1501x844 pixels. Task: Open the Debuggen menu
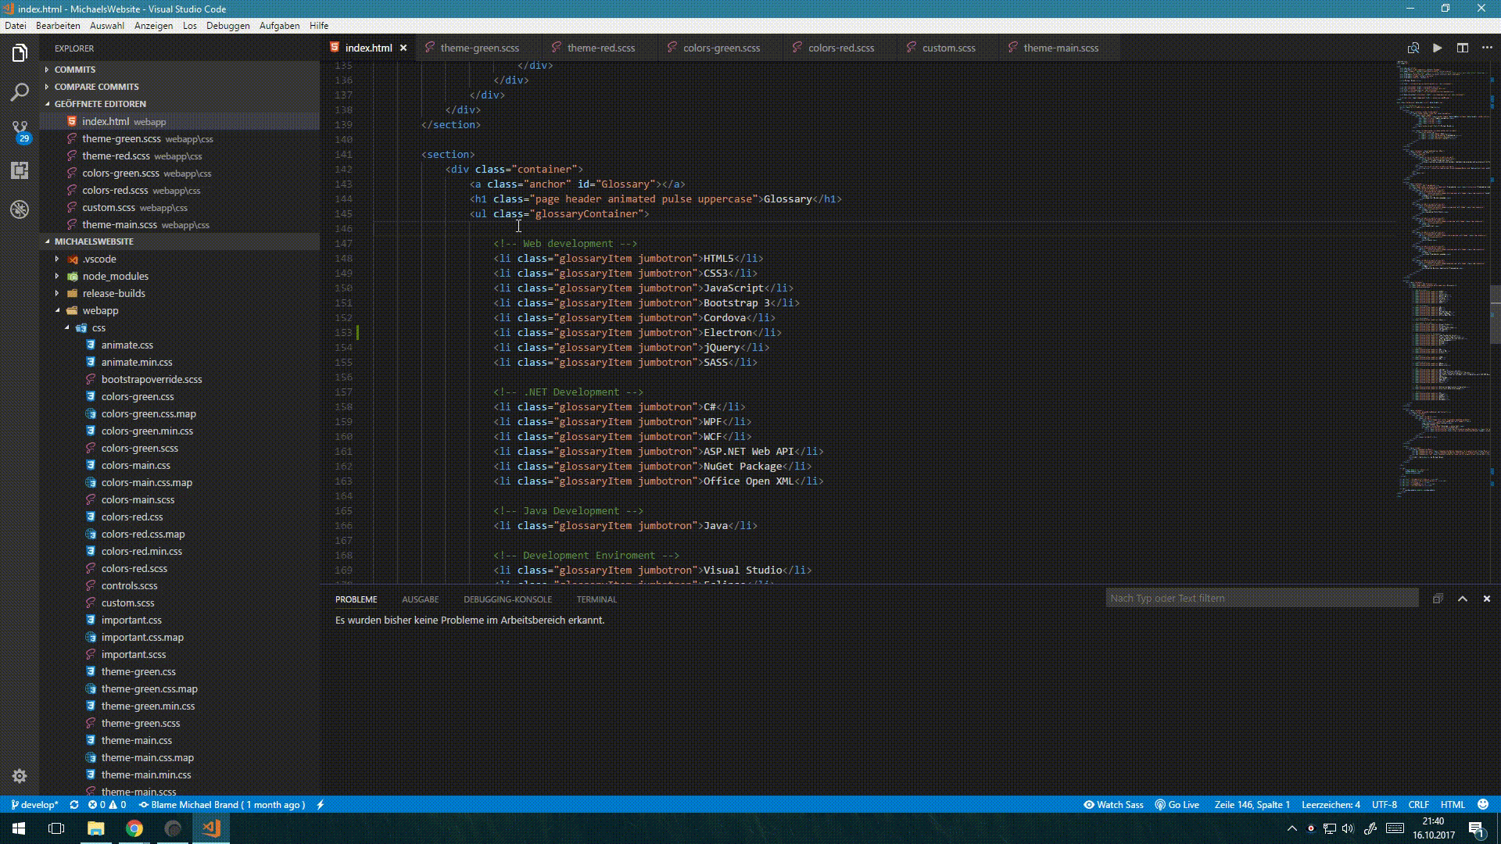[227, 26]
